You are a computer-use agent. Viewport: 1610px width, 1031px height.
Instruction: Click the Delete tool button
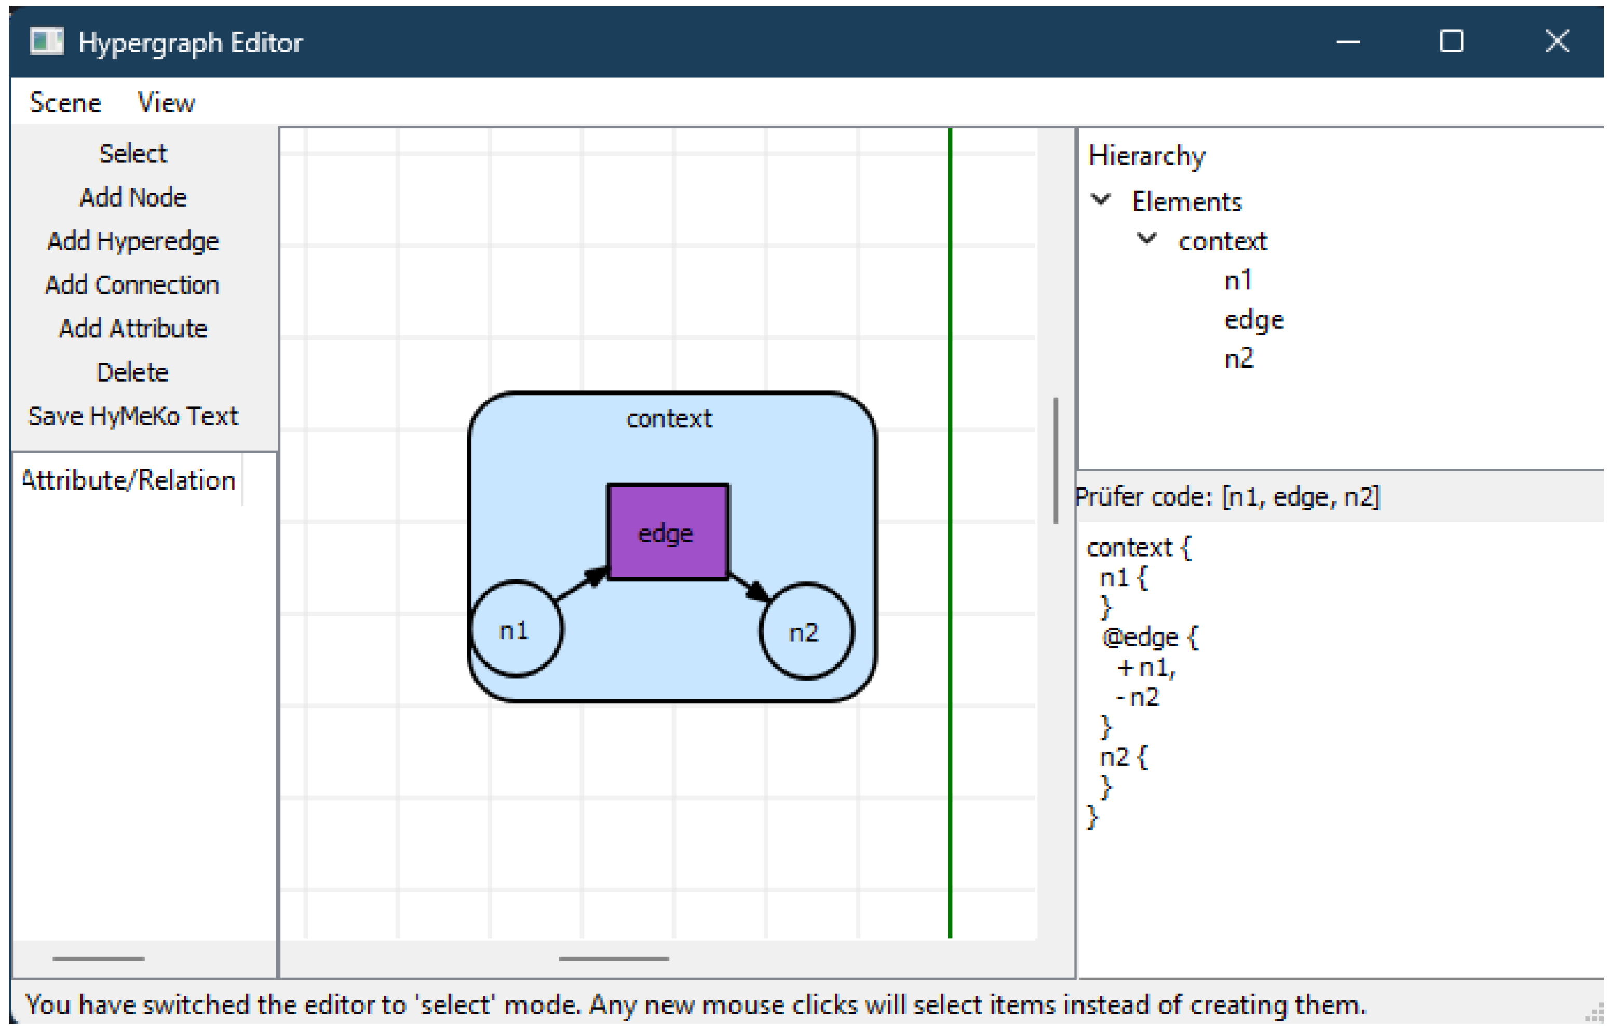pyautogui.click(x=132, y=372)
